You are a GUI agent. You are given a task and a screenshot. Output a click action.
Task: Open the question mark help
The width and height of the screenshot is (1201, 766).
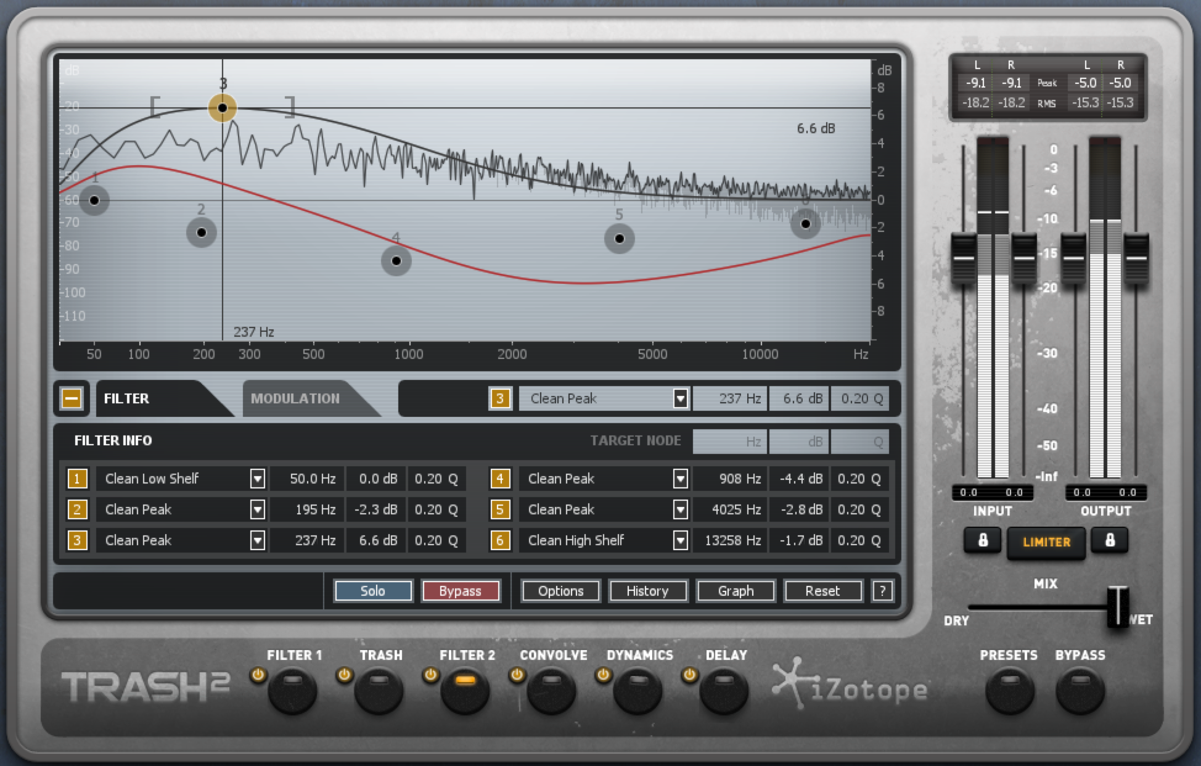882,591
